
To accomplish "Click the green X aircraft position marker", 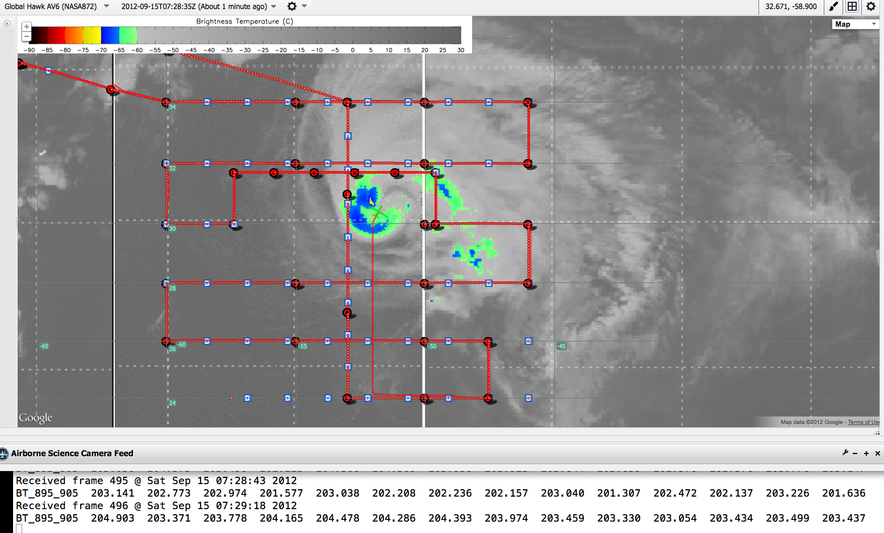I will tap(377, 214).
